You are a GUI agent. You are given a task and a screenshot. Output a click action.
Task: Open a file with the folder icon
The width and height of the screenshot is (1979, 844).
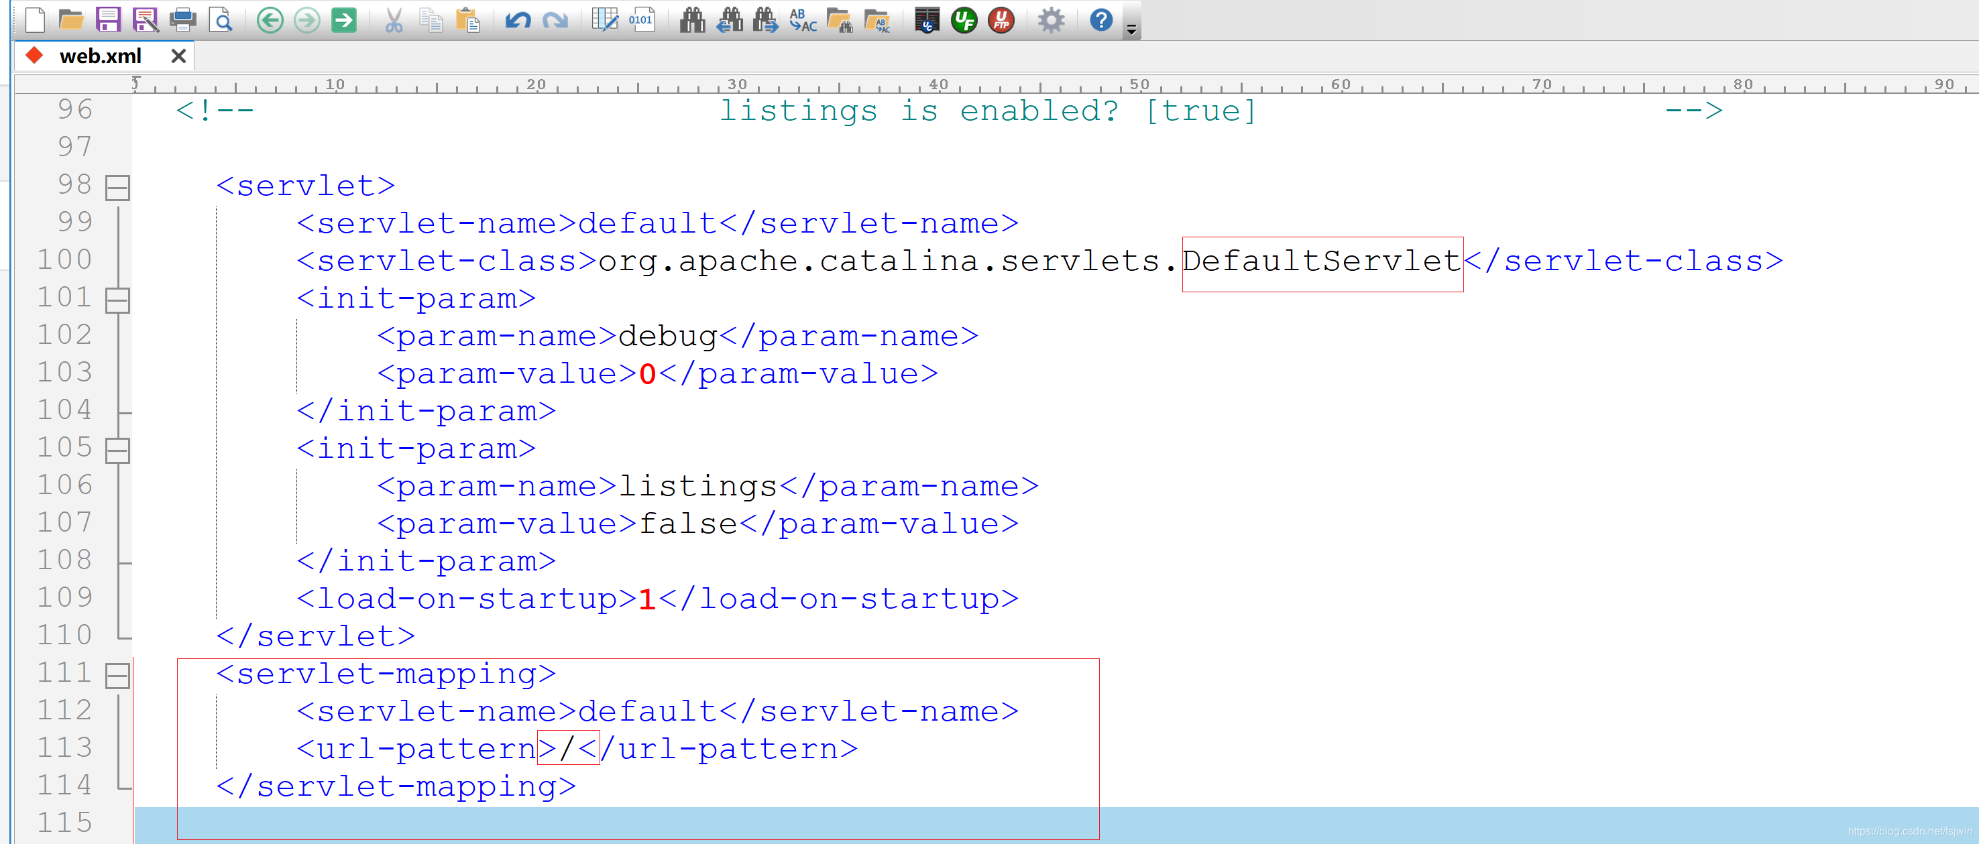pos(70,19)
